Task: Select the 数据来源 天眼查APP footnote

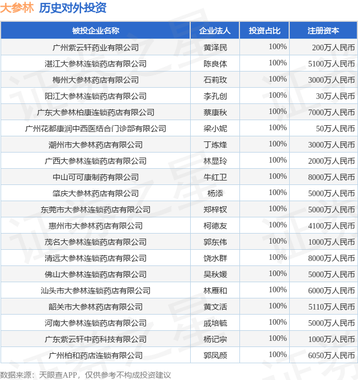Action: pyautogui.click(x=86, y=375)
